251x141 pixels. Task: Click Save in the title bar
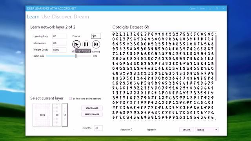(202, 9)
